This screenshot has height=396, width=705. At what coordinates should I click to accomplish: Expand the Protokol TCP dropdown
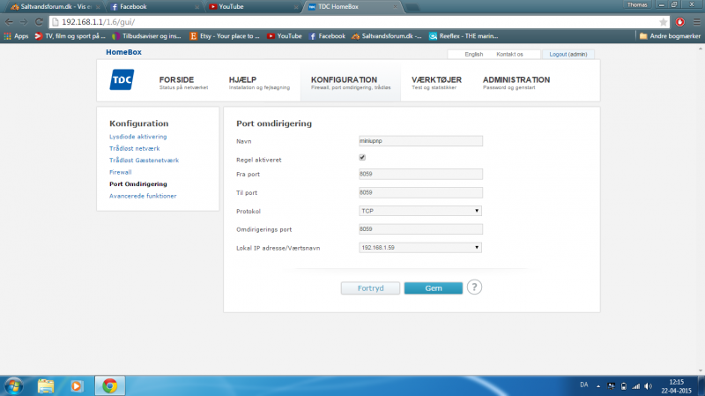point(420,211)
